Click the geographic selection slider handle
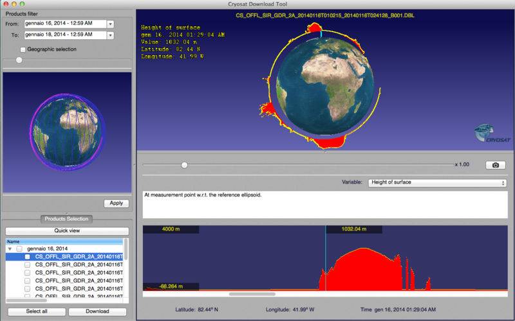 pos(19,60)
